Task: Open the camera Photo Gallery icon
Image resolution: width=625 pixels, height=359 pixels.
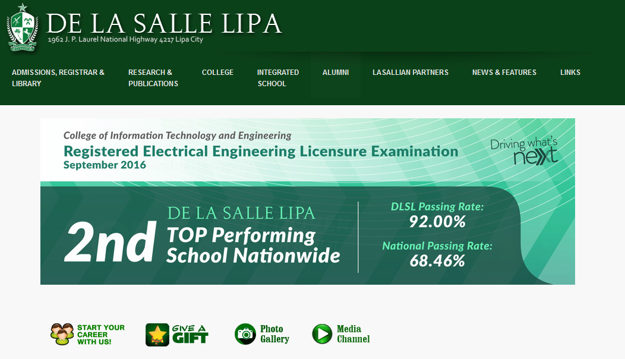Action: (x=245, y=334)
